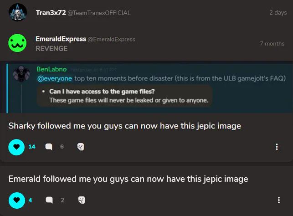Click the BenLabno avatar in the embedded image
This screenshot has width=293, height=216.
tap(21, 74)
